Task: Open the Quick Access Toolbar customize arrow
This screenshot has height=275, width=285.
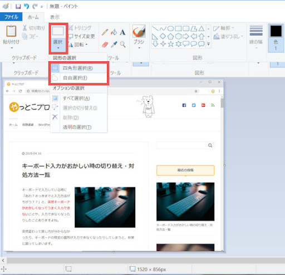Action: point(42,7)
